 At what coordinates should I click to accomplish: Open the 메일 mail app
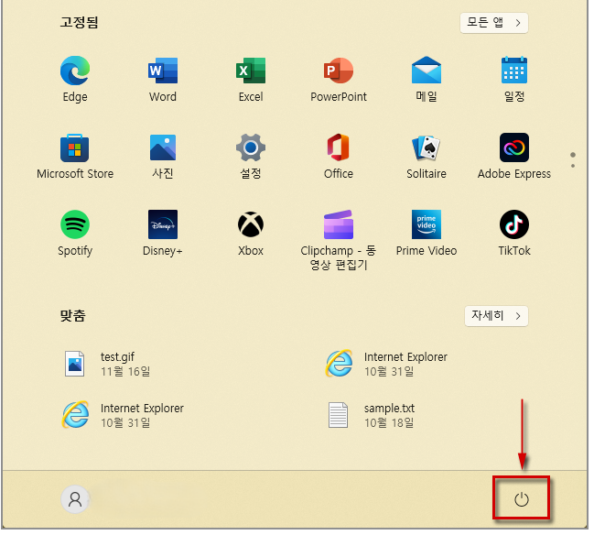tap(427, 79)
